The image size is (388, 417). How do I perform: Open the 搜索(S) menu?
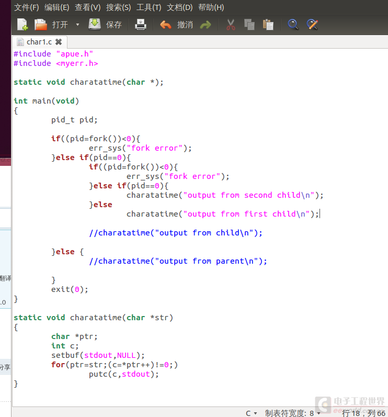click(118, 7)
